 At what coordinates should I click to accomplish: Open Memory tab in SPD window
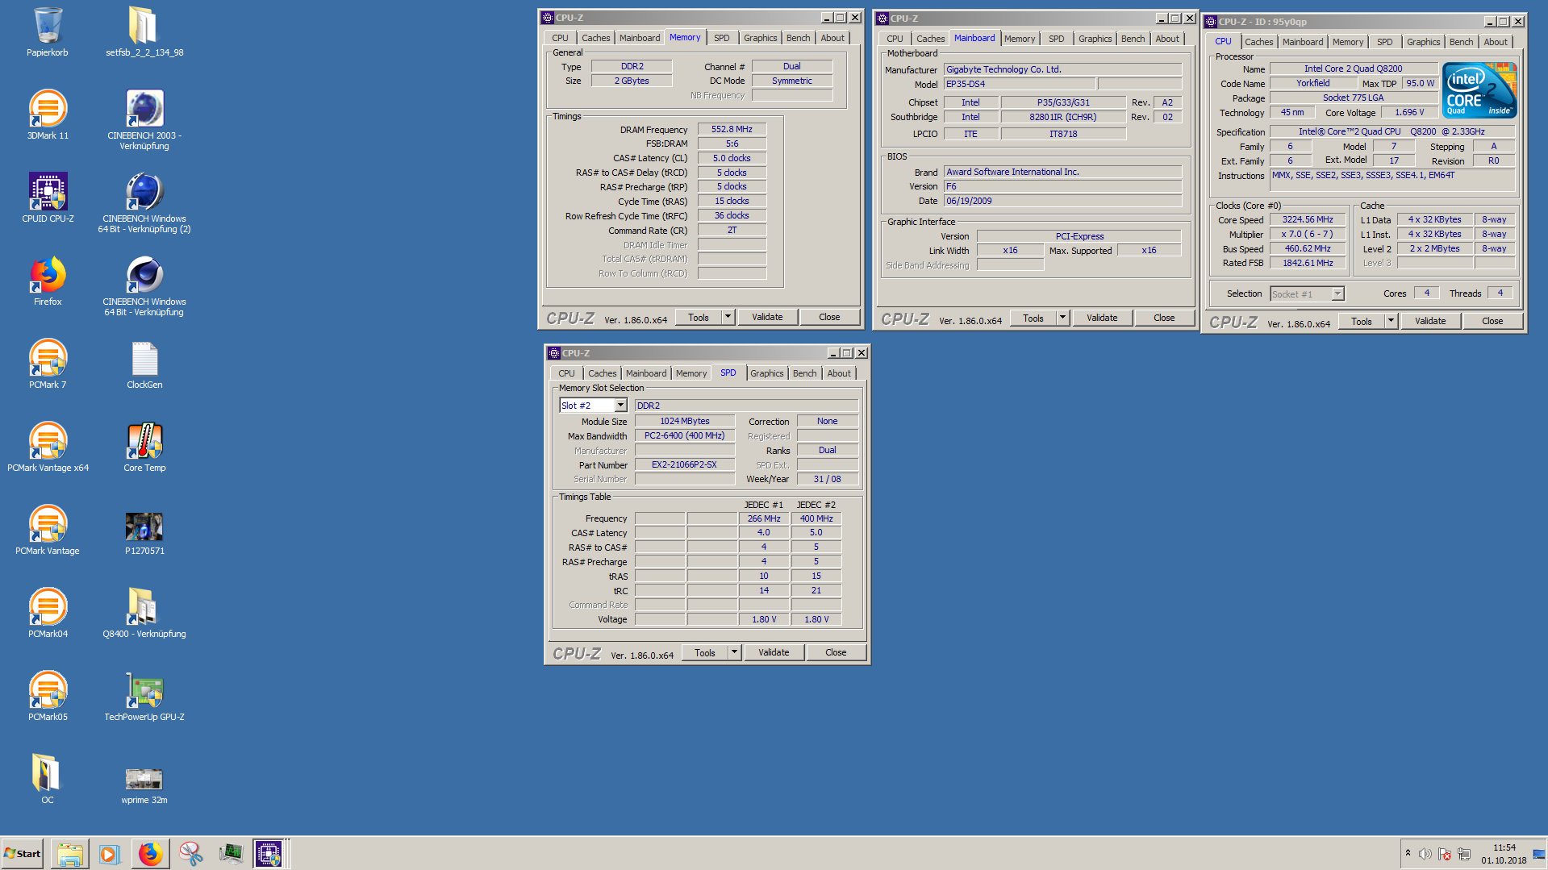pos(691,373)
